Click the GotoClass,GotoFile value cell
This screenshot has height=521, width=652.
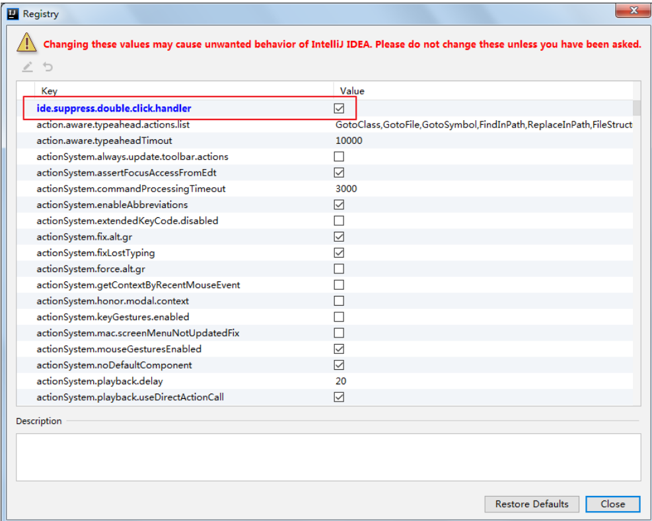tap(484, 125)
